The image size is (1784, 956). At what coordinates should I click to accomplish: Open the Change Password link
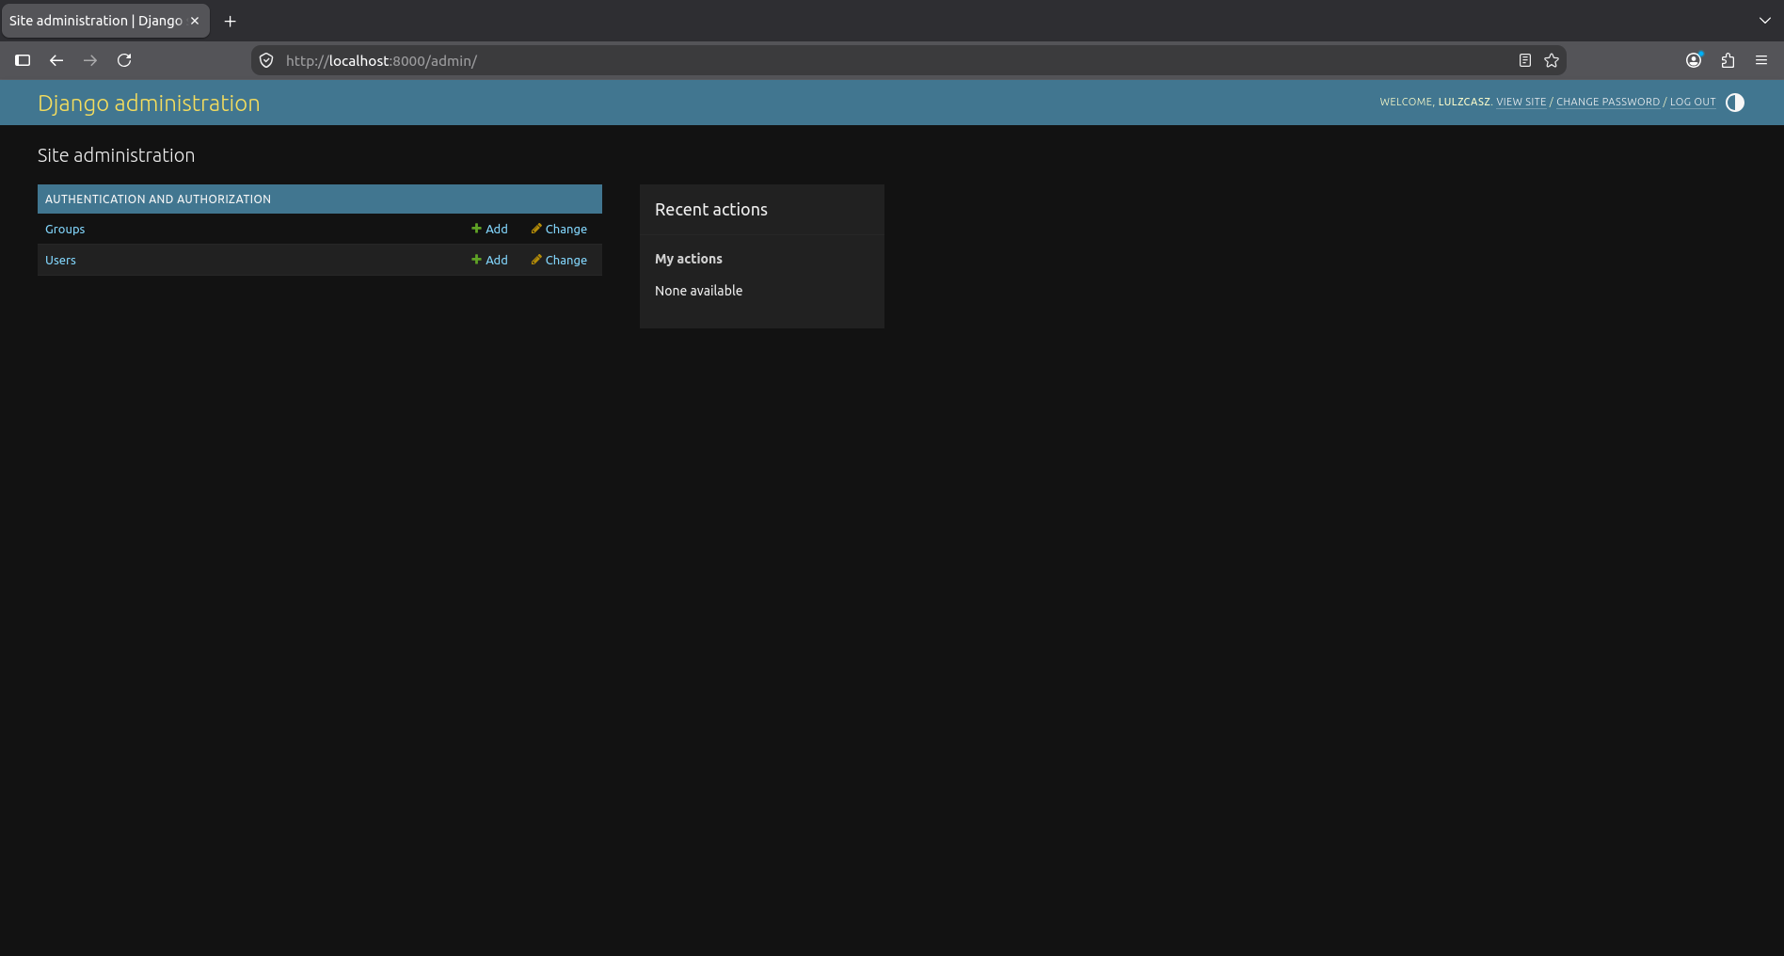coord(1608,102)
